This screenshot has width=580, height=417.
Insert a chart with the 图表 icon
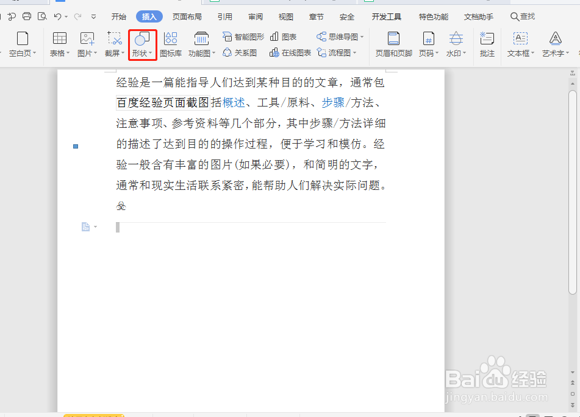pyautogui.click(x=284, y=37)
